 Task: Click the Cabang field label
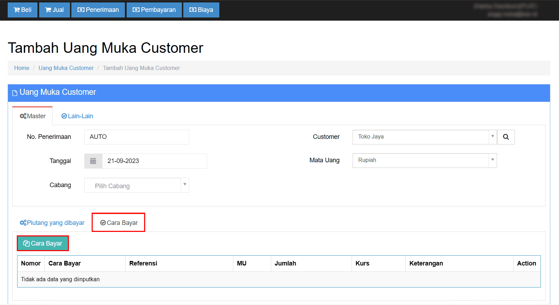click(60, 185)
